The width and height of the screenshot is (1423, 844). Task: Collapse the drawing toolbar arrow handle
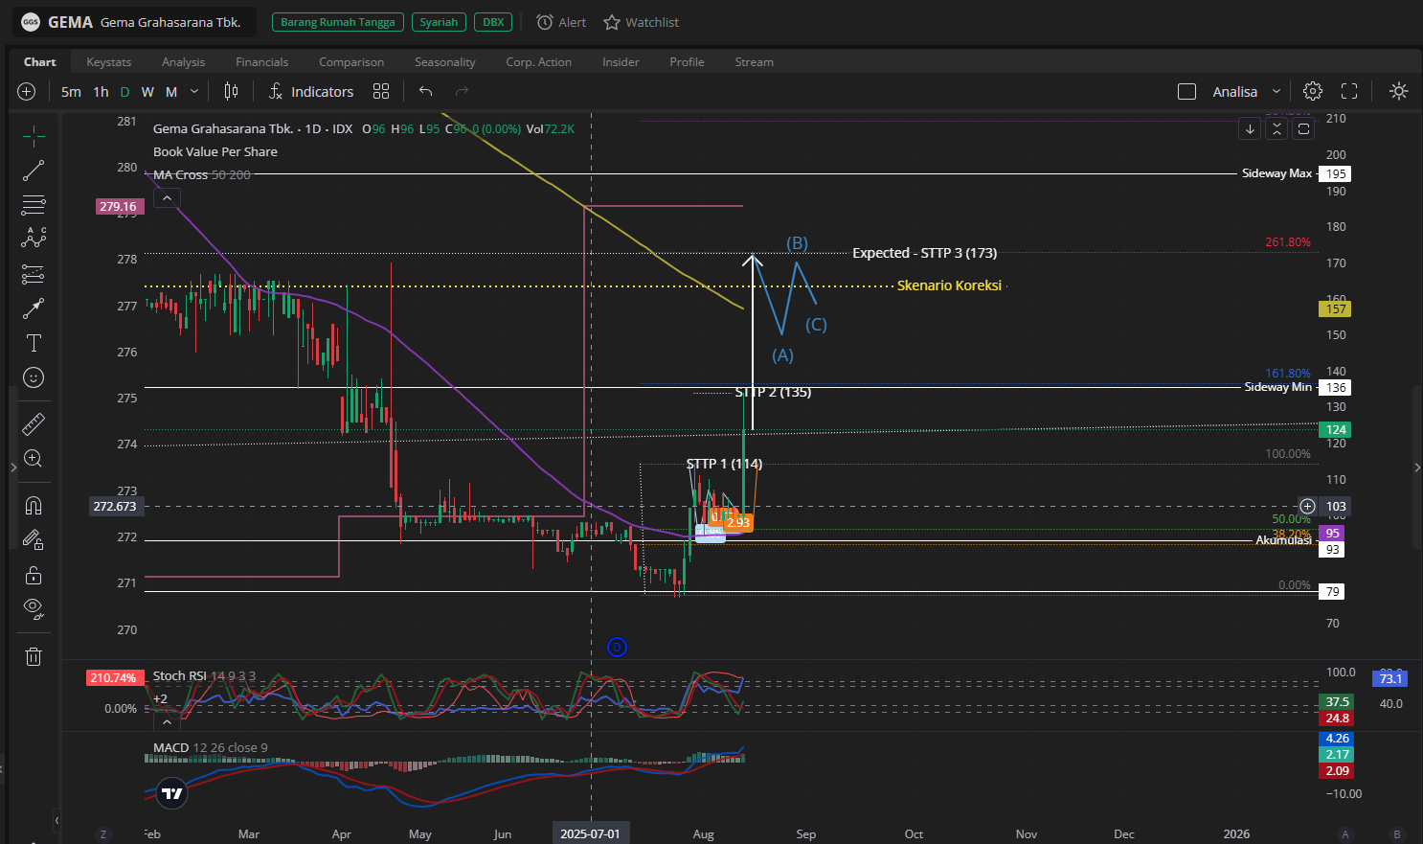coord(56,820)
